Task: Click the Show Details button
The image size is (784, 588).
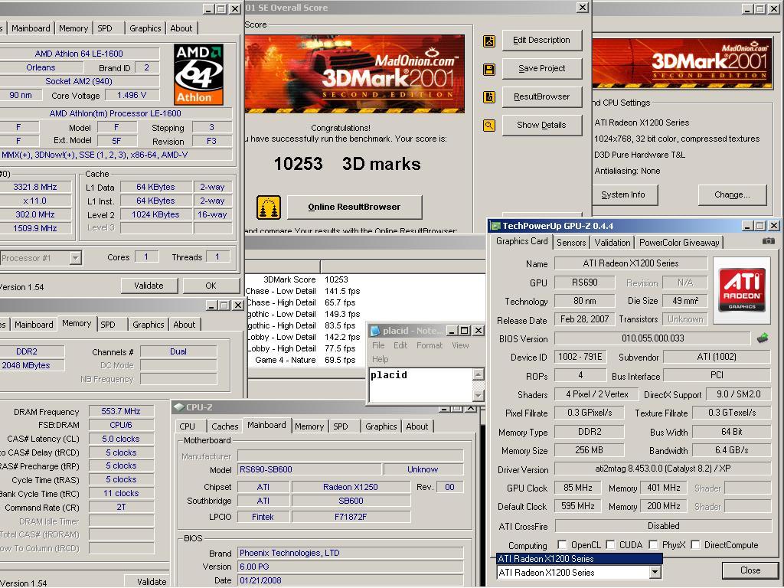Action: tap(542, 125)
